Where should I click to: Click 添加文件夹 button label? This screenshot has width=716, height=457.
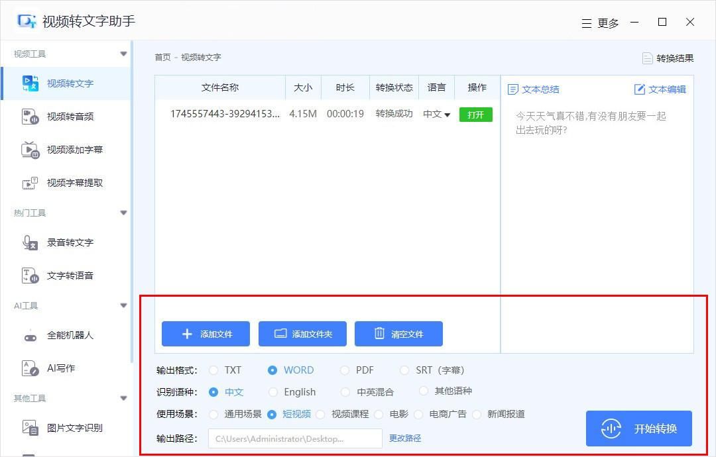coord(312,334)
